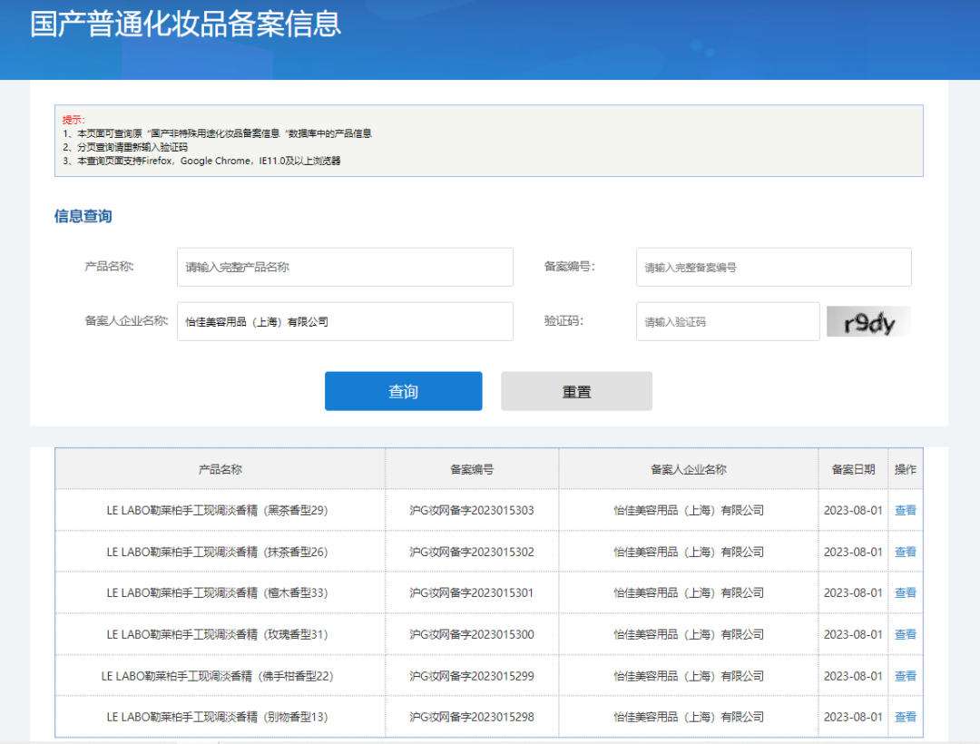Click the 重置 reset button
The image size is (980, 744).
click(576, 391)
